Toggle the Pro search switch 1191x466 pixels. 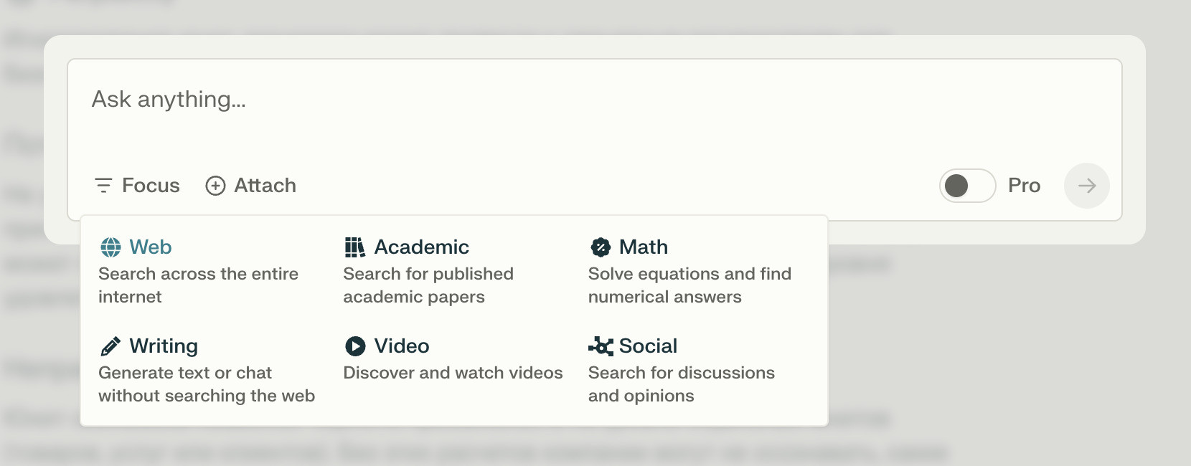pyautogui.click(x=966, y=186)
